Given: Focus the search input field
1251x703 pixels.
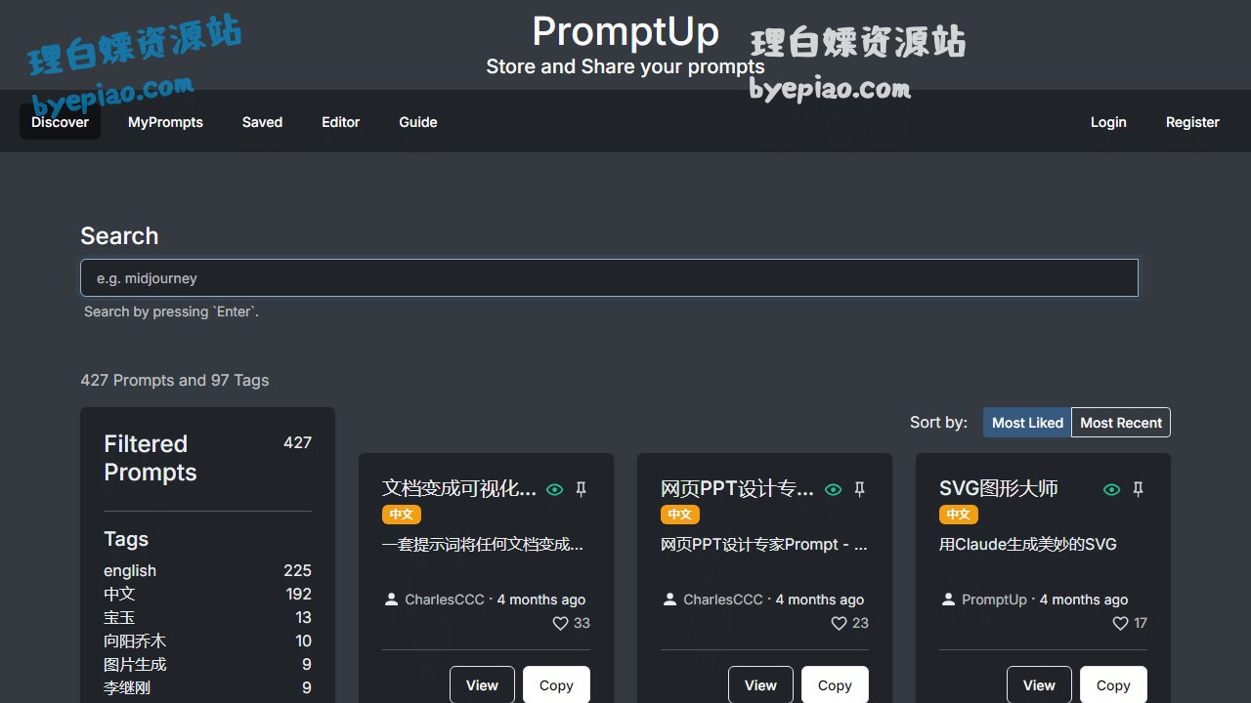Looking at the screenshot, I should (x=609, y=277).
